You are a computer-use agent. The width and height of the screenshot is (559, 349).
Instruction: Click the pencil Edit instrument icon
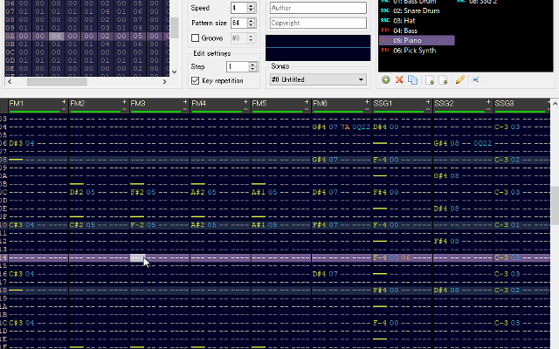pos(460,79)
